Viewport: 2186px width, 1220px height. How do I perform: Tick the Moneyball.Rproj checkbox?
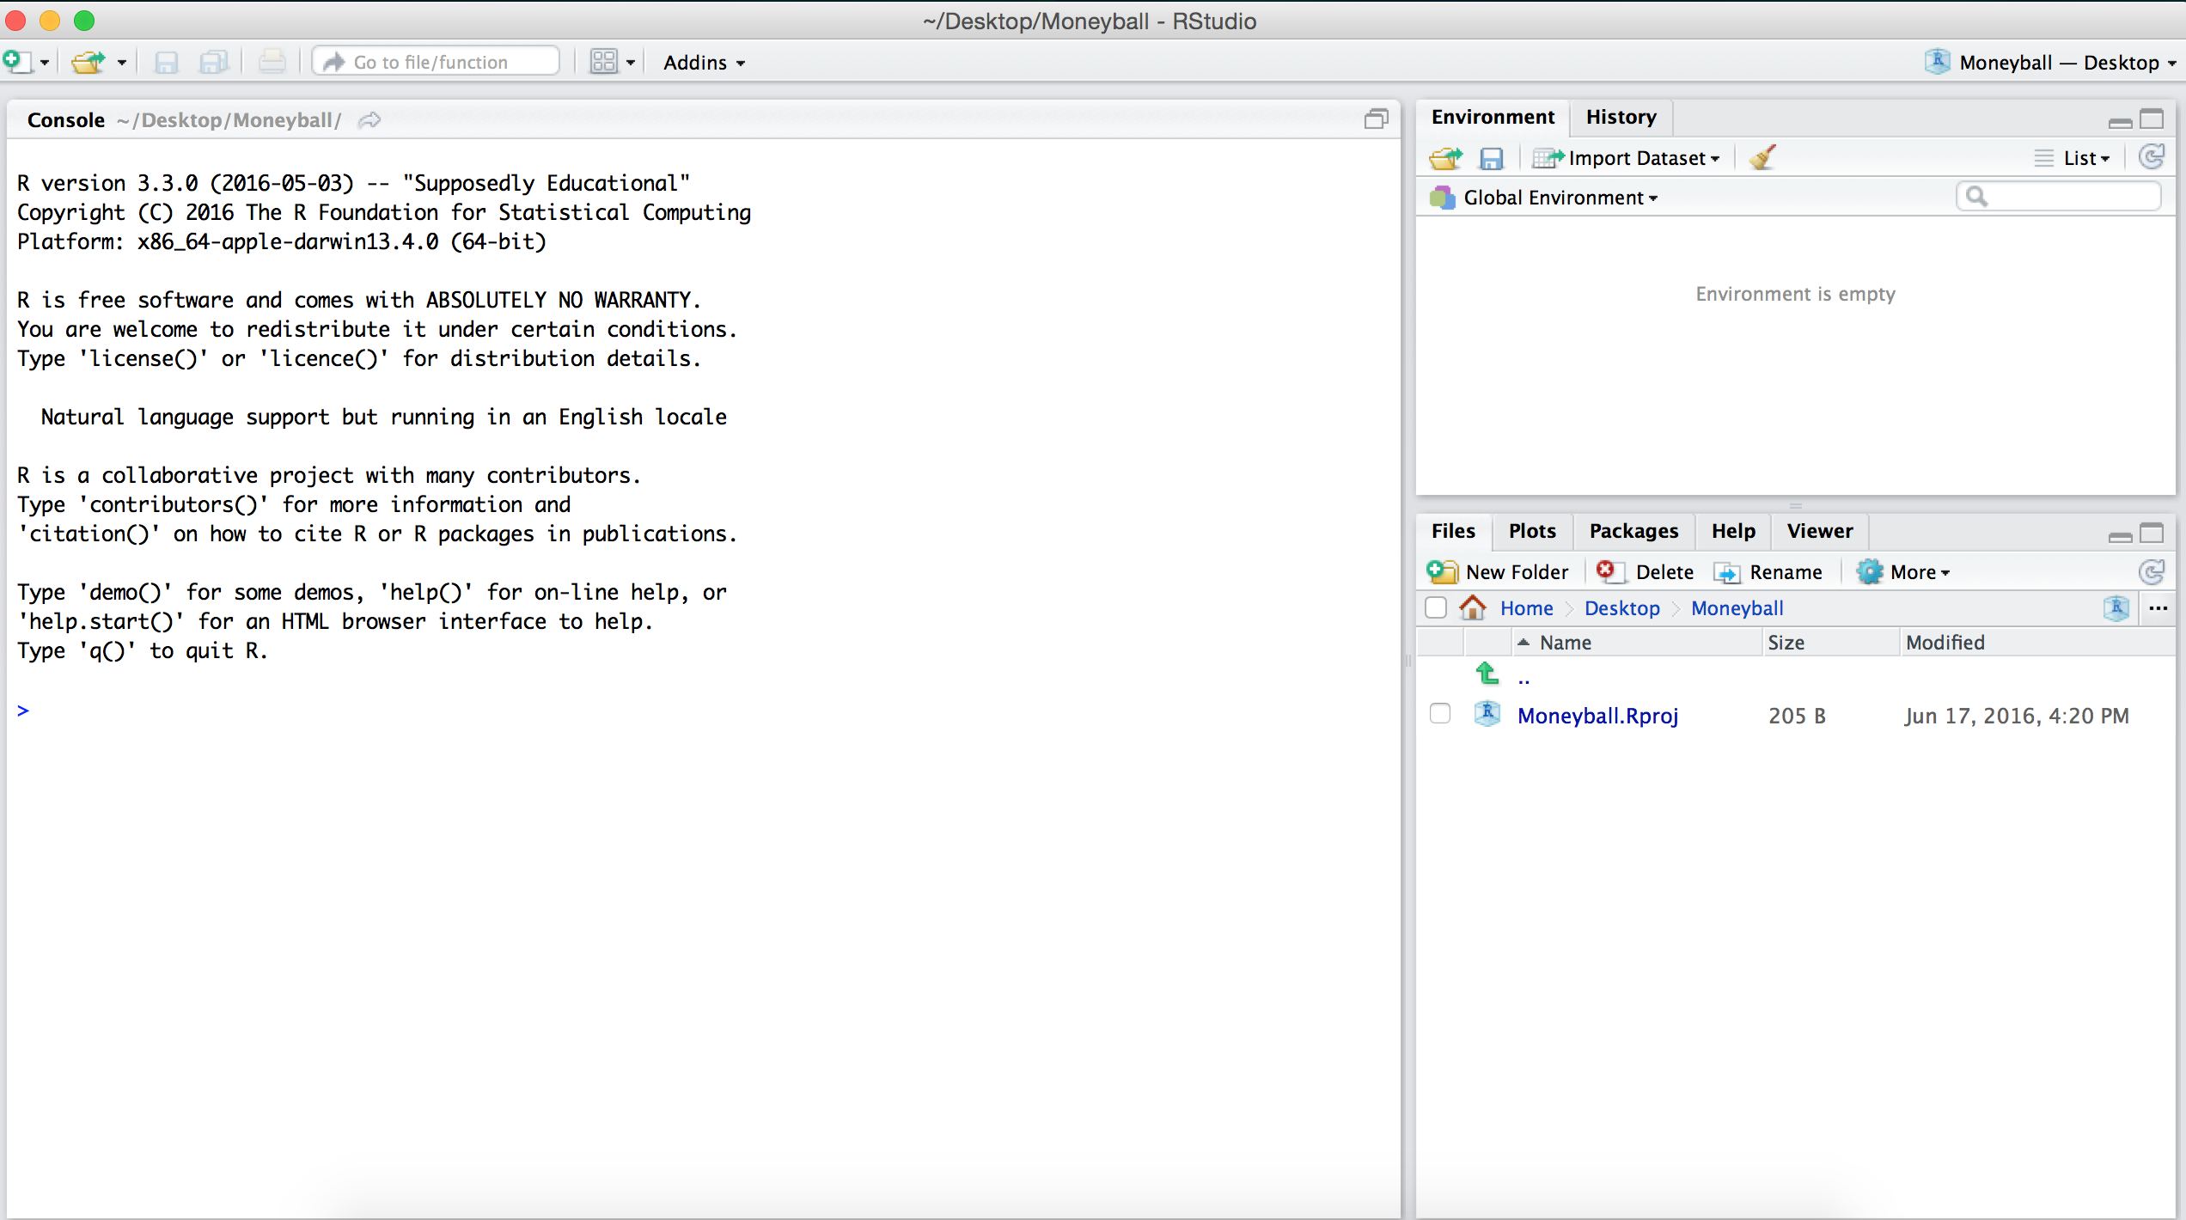tap(1440, 715)
